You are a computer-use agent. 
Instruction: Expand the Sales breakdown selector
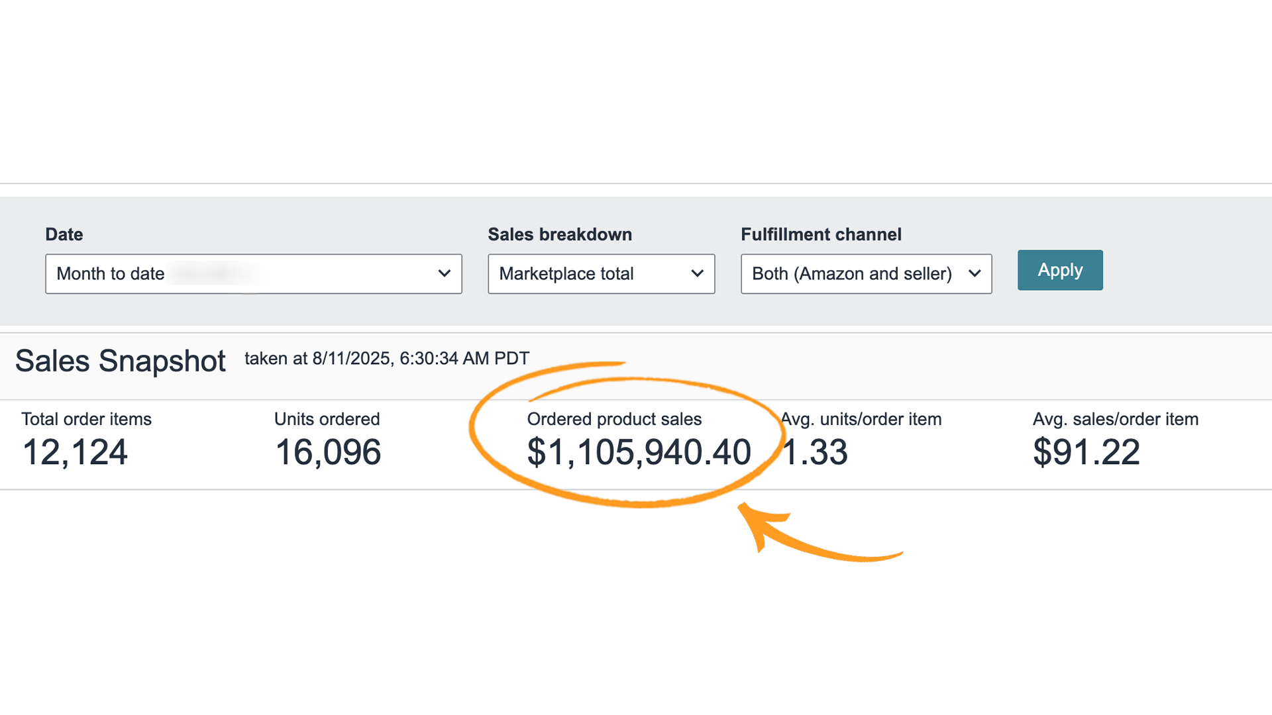coord(601,273)
